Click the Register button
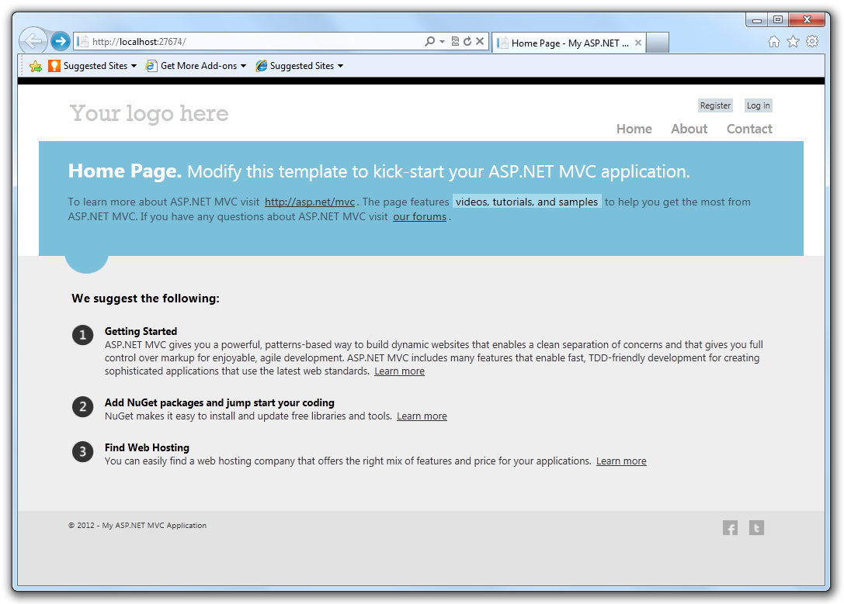The image size is (844, 604). pos(715,105)
